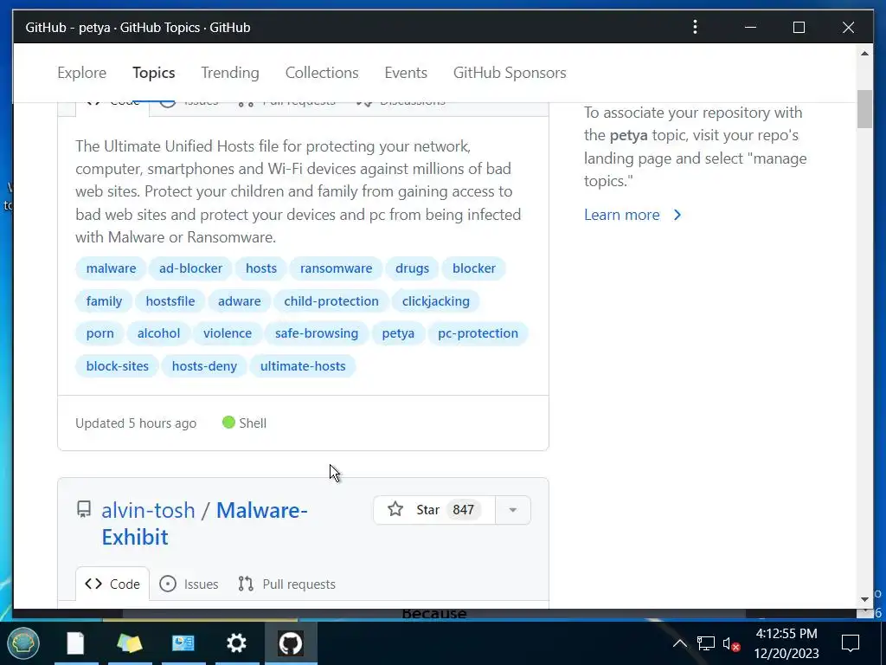Select the adware topic tag

click(x=240, y=300)
